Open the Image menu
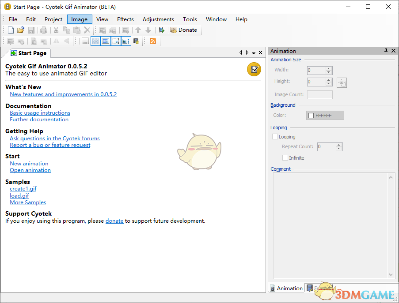Image resolution: width=399 pixels, height=303 pixels. [79, 19]
